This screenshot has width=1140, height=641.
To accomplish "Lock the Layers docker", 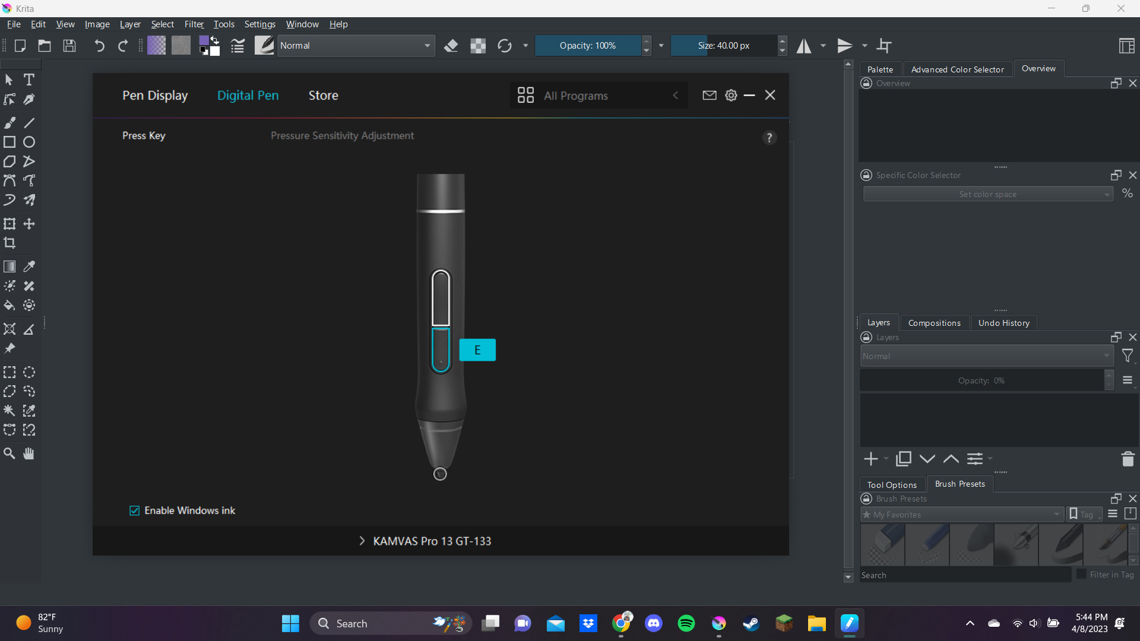I will tap(866, 337).
